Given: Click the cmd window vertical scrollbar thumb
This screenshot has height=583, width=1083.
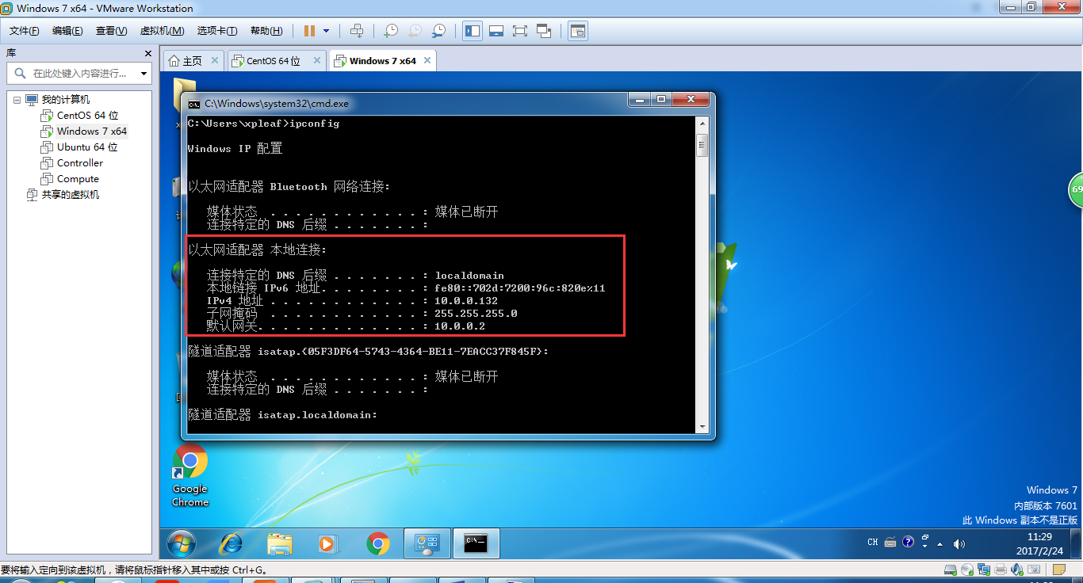Looking at the screenshot, I should 701,146.
